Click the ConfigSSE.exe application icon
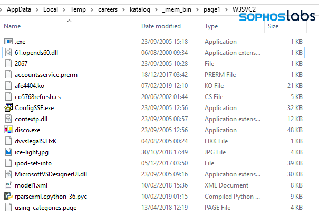Viewport: 319px width, 216px height. (8, 107)
